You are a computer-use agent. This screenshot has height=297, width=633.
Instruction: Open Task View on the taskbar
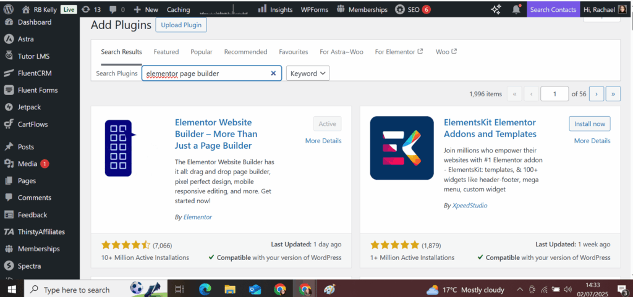point(180,290)
